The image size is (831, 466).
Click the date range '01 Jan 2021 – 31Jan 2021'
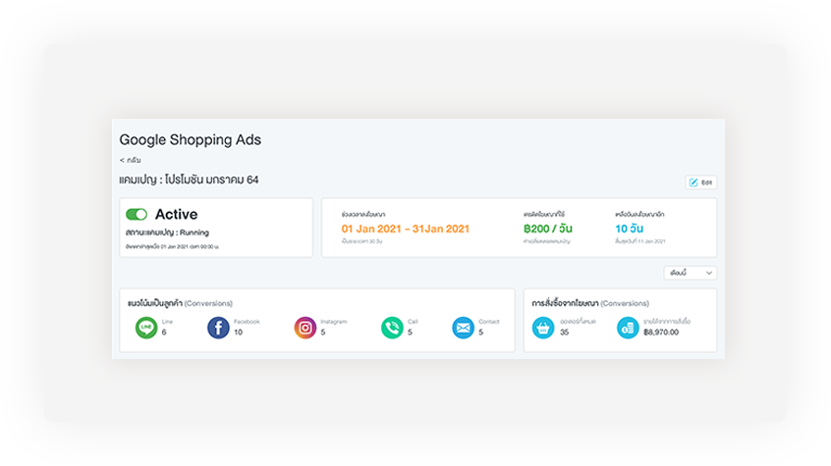pos(406,229)
